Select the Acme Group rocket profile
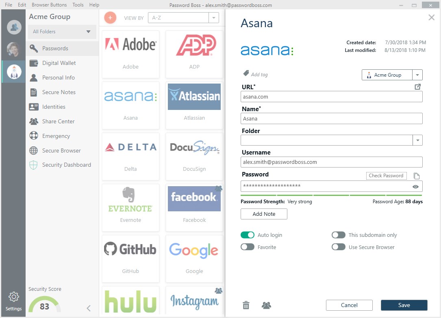The image size is (441, 318). 14,72
